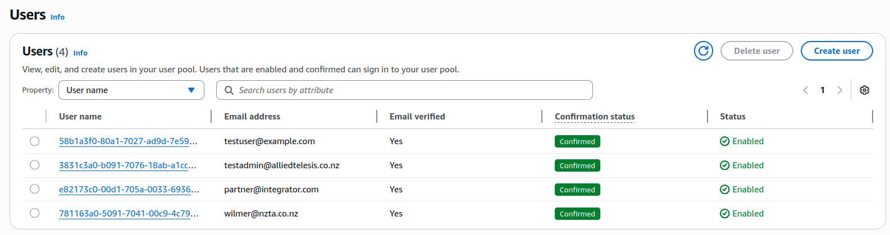Click Enabled check icon for wilmer@nzta.co.nz
The height and width of the screenshot is (235, 890).
(724, 214)
